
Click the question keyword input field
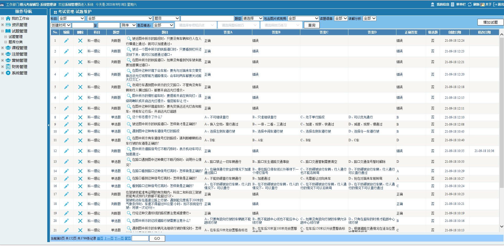point(207,18)
